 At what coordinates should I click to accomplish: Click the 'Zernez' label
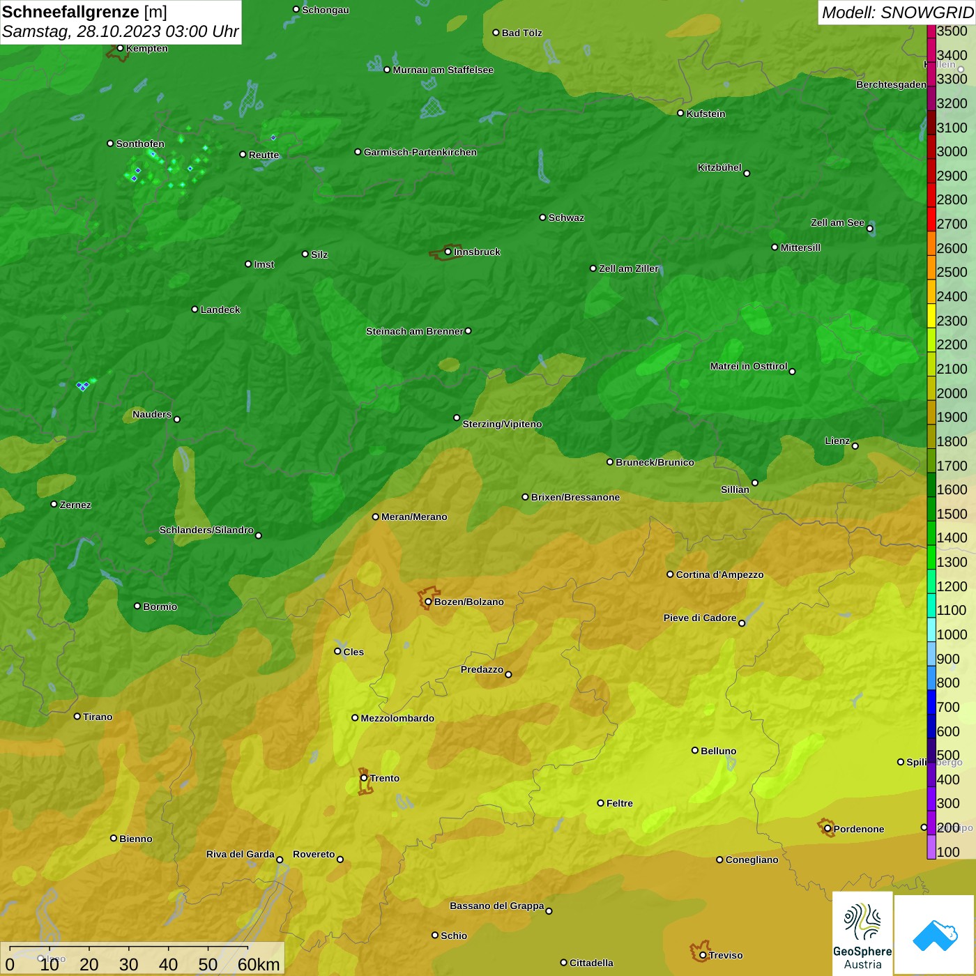75,505
